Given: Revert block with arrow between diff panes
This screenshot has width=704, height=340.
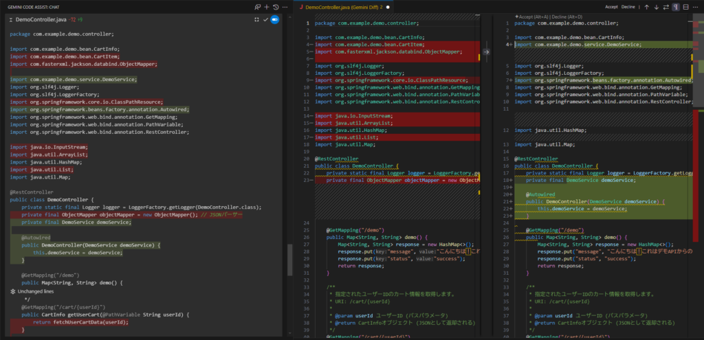Looking at the screenshot, I should (x=486, y=52).
